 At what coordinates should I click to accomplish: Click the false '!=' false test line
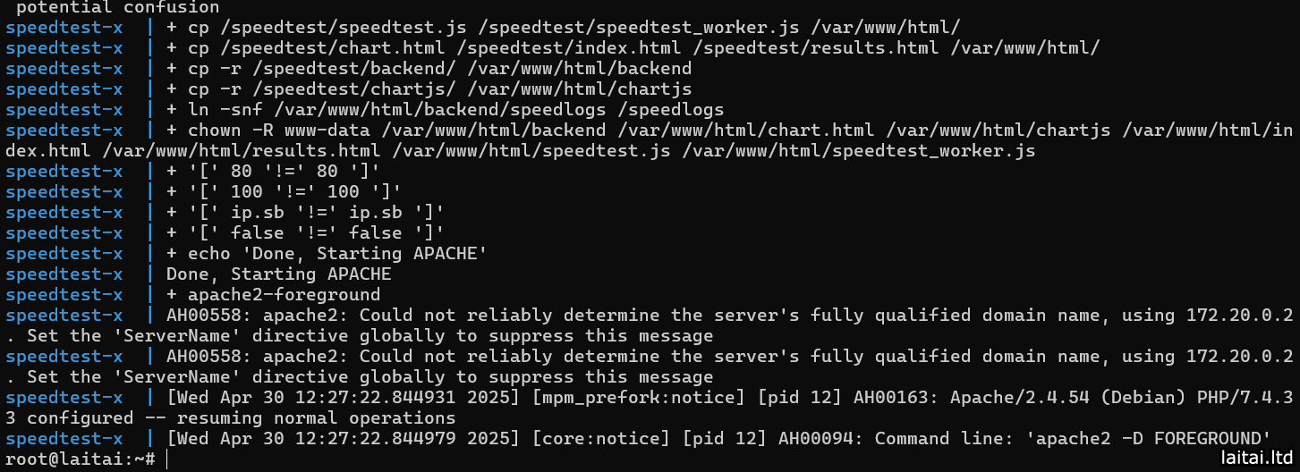coord(305,233)
